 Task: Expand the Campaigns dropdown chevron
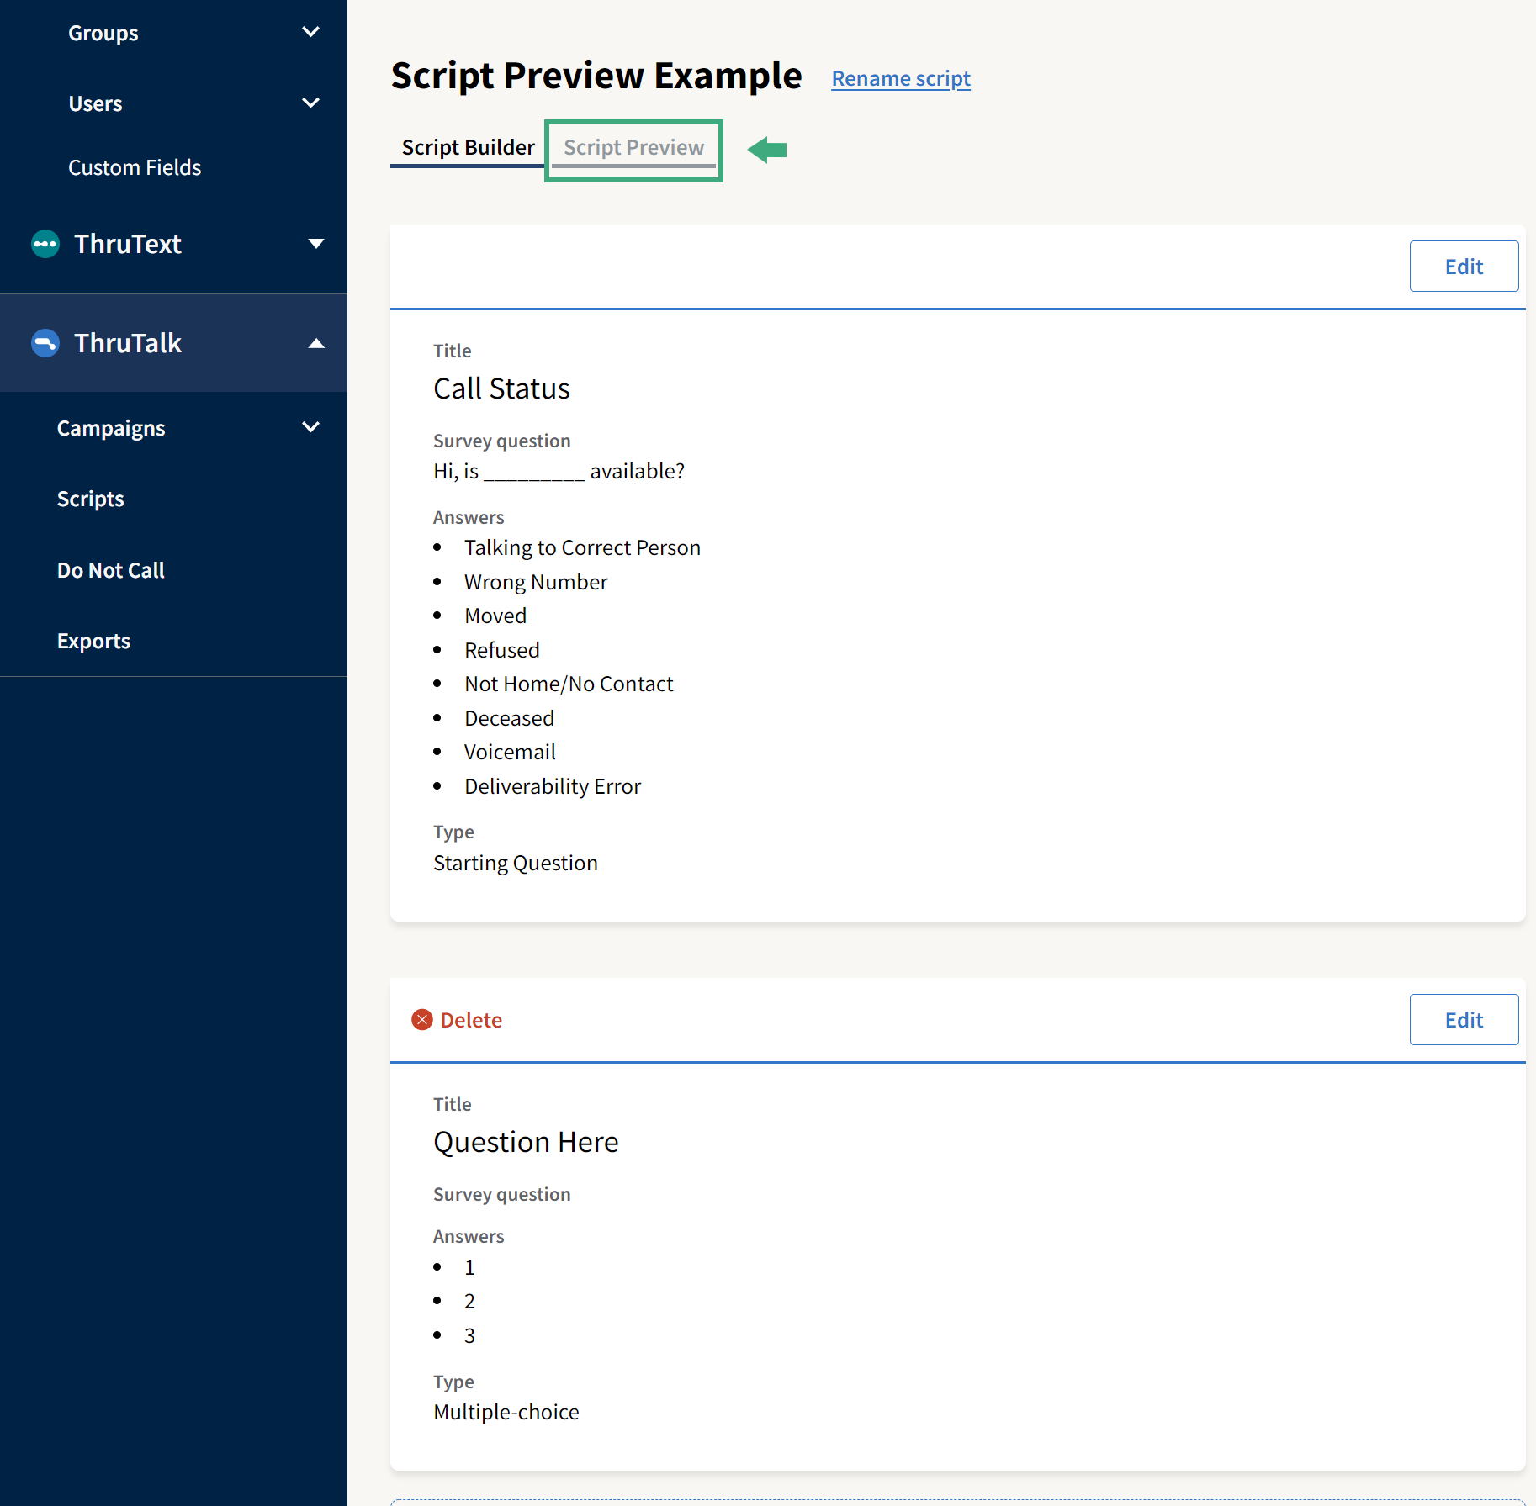[x=310, y=427]
